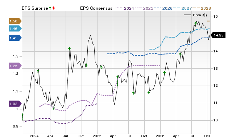Click the 1.3 label on the EPS axis
This screenshot has width=232, height=138.
(x=16, y=56)
